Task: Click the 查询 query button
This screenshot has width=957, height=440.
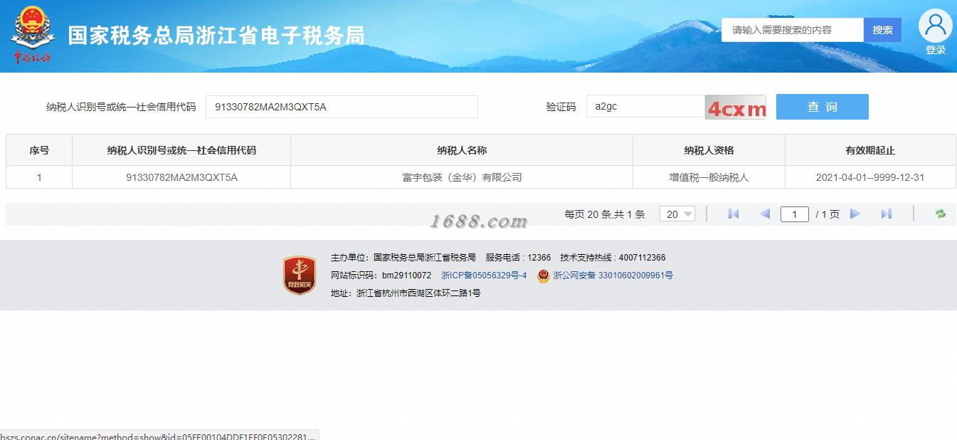Action: click(822, 107)
